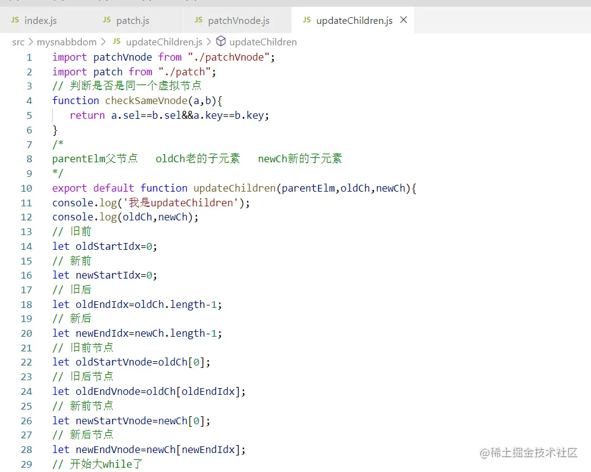Open the src breadcrumb dropdown
This screenshot has width=591, height=472.
click(18, 42)
